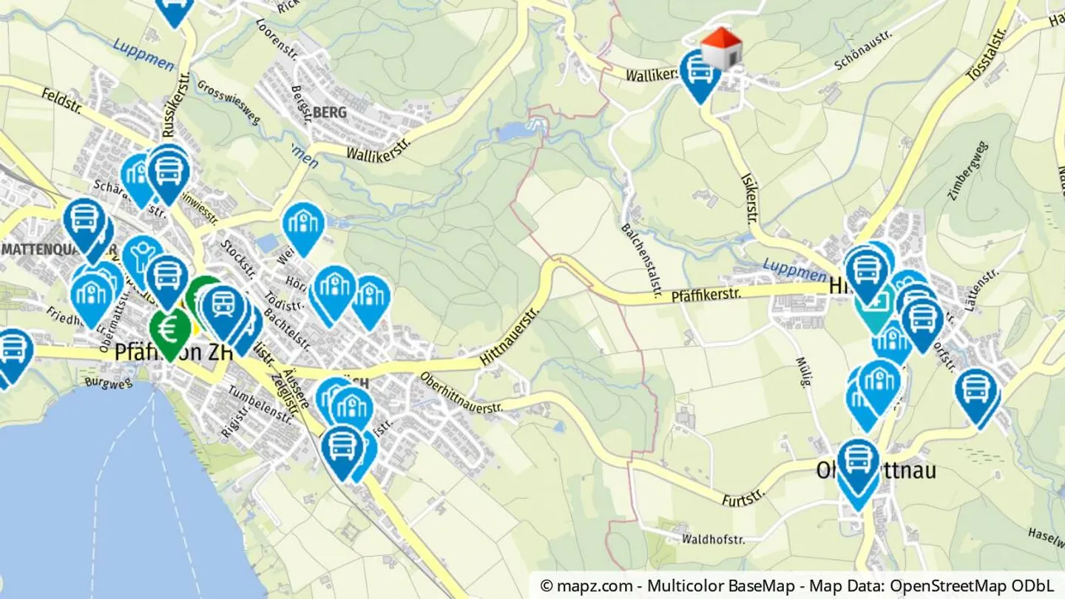Select the large school marker between Hittnau and Oberhittnau
Image resolution: width=1065 pixels, height=599 pixels.
point(879,383)
